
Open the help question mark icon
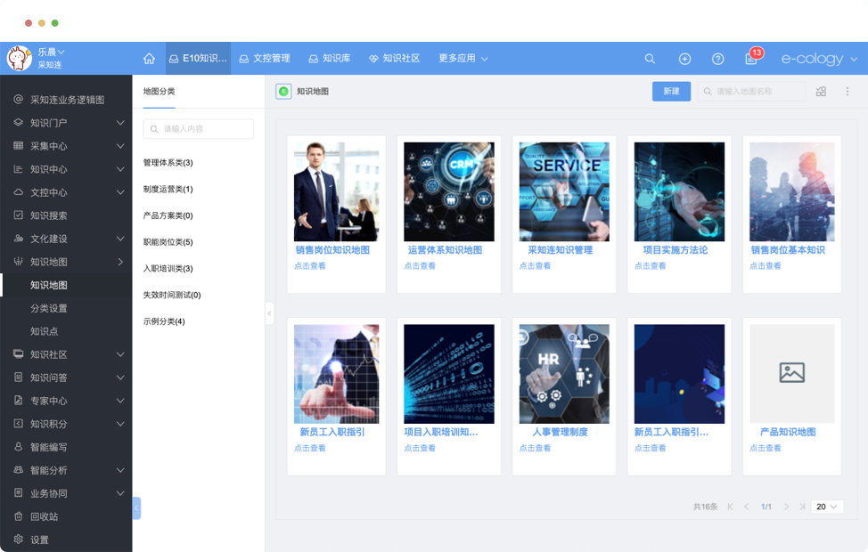tap(717, 59)
